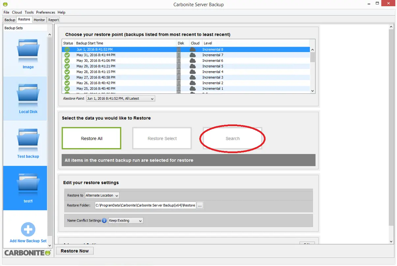
Task: Click the Restore Select button
Action: 162,139
